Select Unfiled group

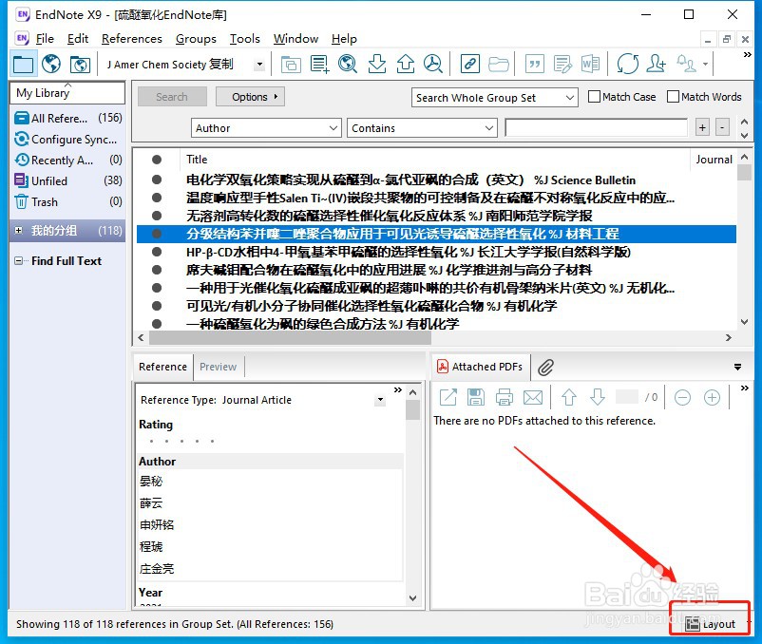[68, 180]
